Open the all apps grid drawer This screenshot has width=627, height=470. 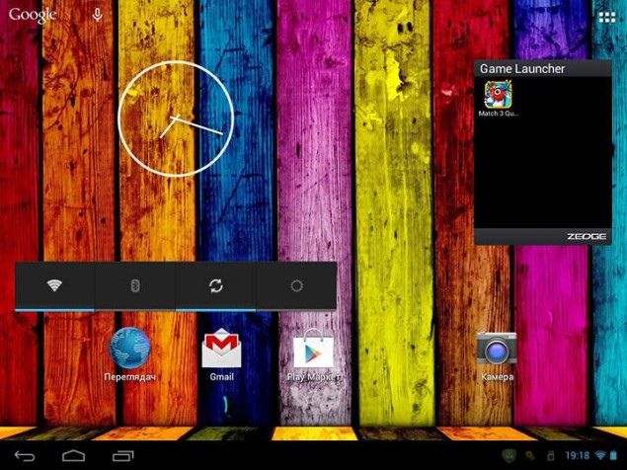coord(606,17)
